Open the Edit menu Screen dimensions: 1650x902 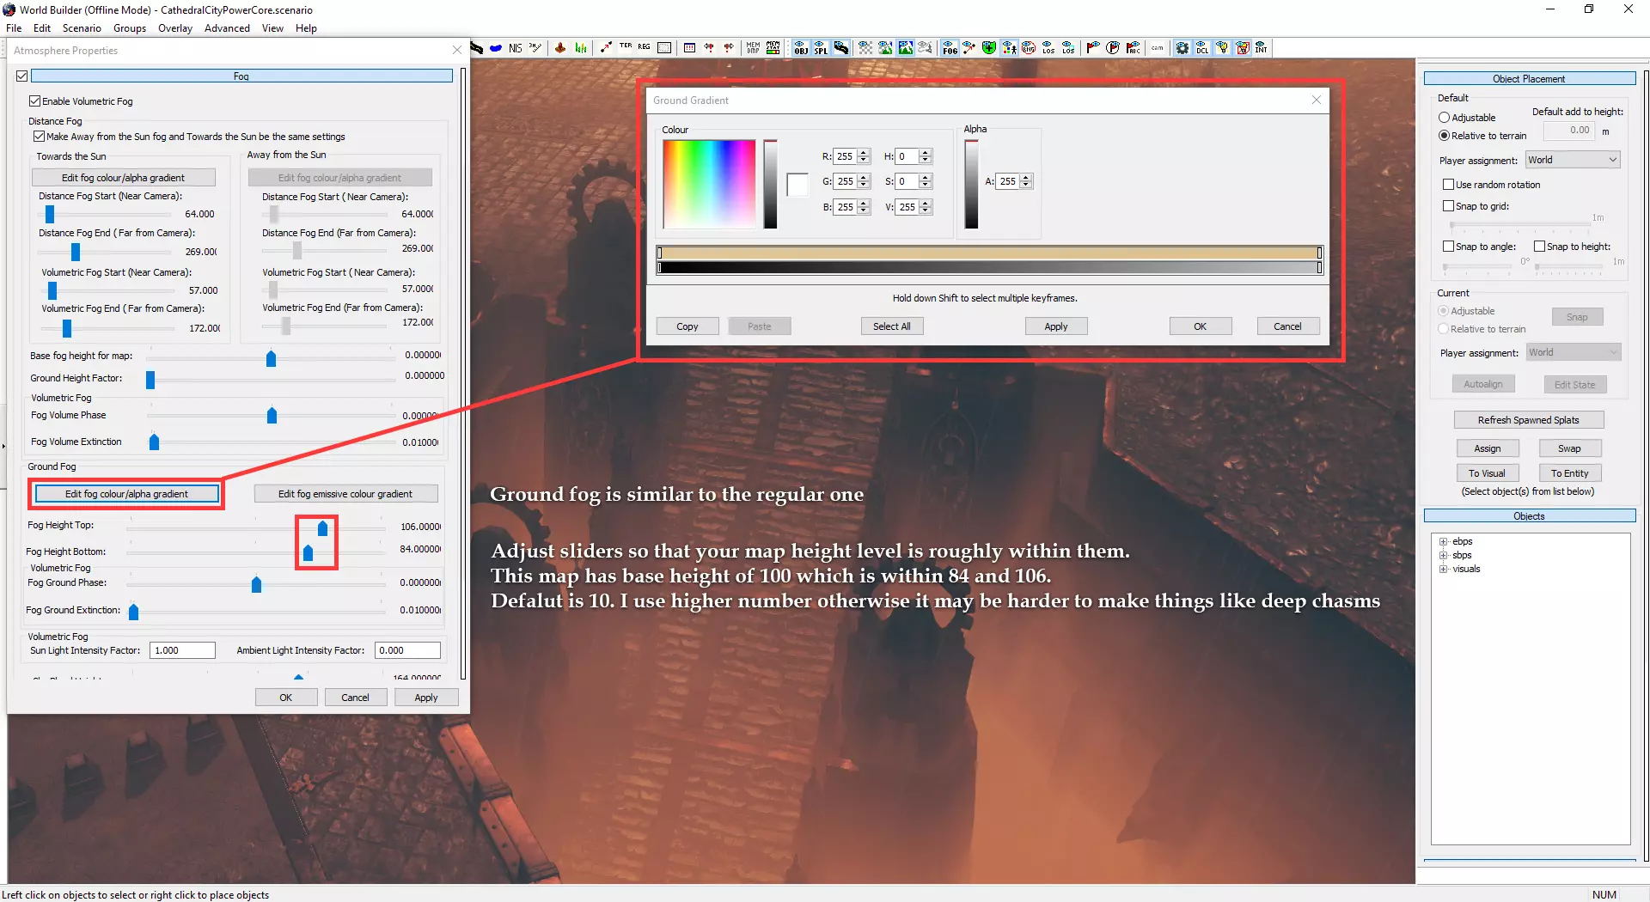point(42,28)
